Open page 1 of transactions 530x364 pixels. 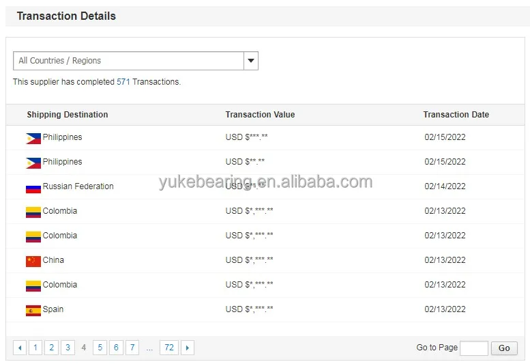tap(35, 348)
